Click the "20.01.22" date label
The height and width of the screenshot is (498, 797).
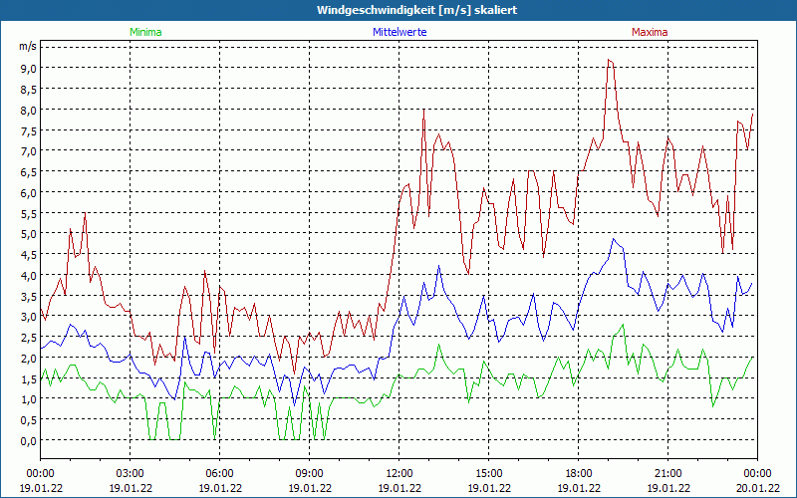[x=757, y=488]
